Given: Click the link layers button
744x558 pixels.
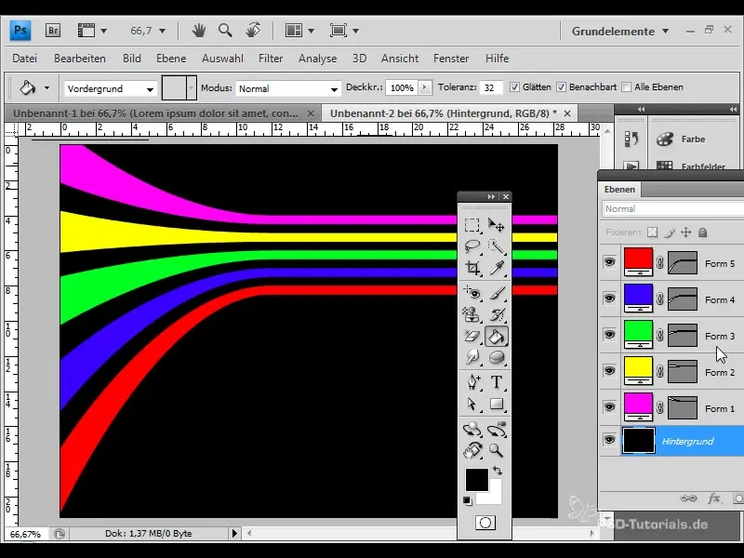Looking at the screenshot, I should coord(688,498).
